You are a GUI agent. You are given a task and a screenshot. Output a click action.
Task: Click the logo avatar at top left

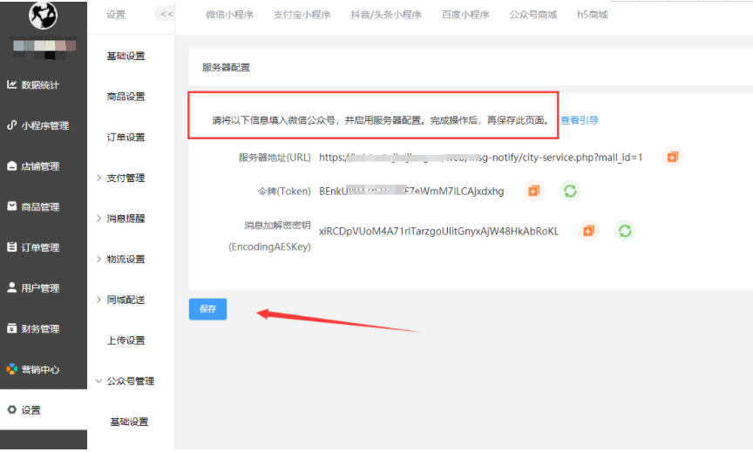click(43, 15)
